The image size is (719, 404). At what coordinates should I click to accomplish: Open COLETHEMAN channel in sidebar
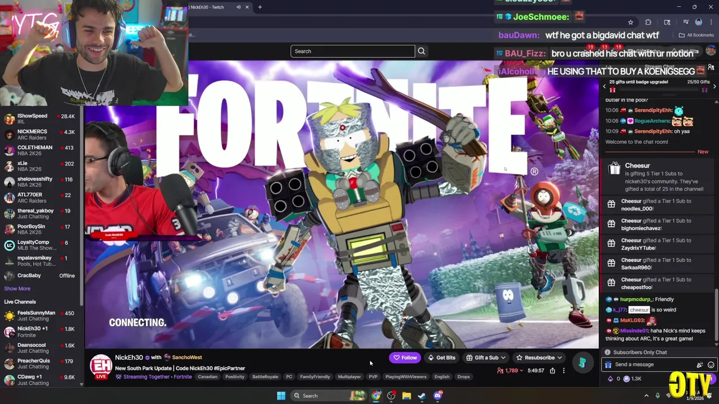pos(39,150)
